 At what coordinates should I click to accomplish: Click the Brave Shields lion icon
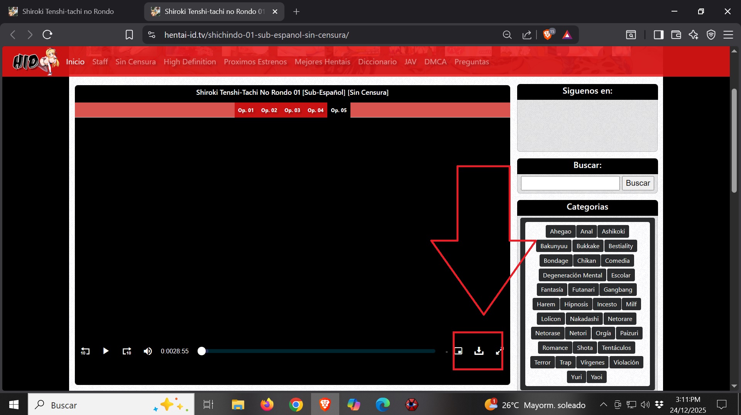(547, 35)
